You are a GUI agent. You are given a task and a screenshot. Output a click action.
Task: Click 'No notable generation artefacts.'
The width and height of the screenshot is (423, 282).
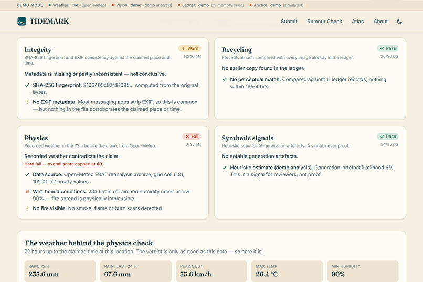pos(259,156)
